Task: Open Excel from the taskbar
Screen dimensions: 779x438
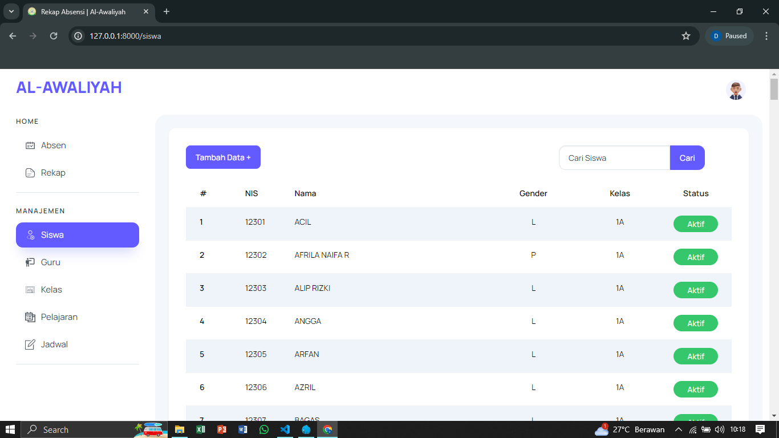Action: tap(201, 429)
